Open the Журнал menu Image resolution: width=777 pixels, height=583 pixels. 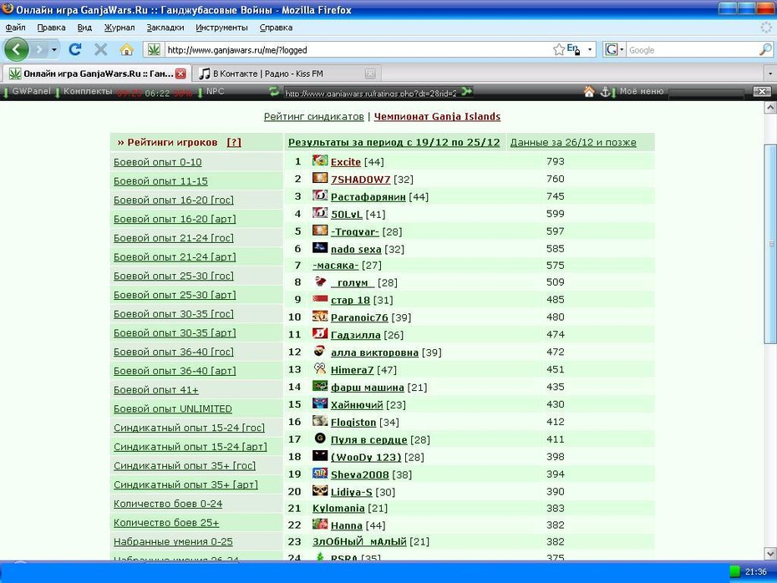pos(119,28)
